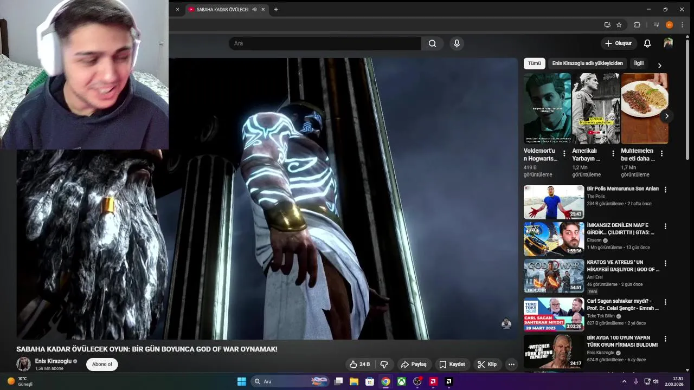The width and height of the screenshot is (694, 390).
Task: Open YouTube account avatar menu
Action: coord(668,43)
